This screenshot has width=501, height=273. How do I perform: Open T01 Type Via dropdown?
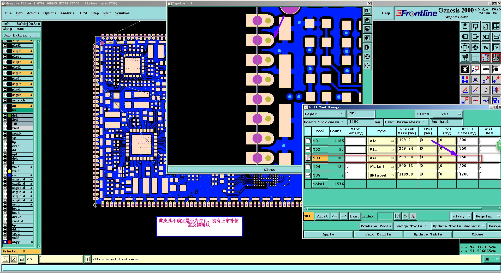[x=381, y=141]
